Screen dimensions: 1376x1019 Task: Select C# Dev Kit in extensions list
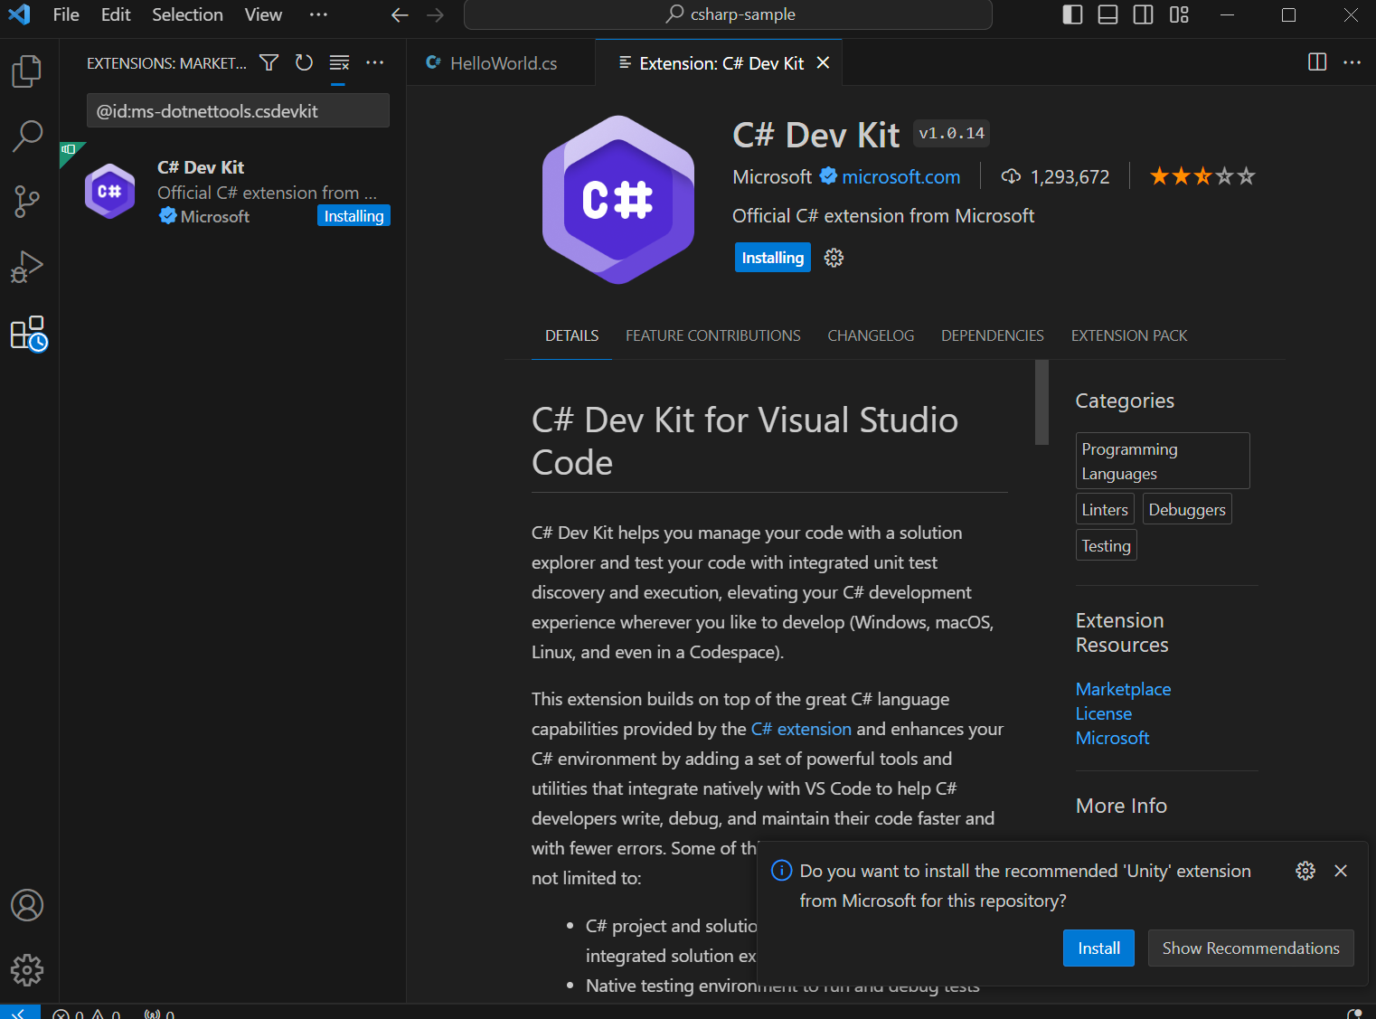point(233,192)
